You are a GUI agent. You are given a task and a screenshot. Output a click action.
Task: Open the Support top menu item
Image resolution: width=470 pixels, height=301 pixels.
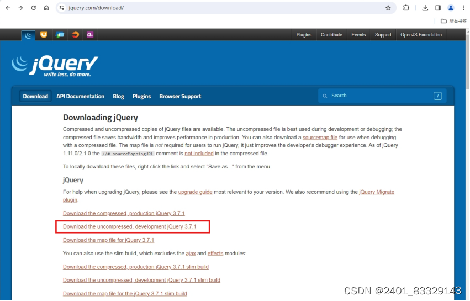[383, 35]
